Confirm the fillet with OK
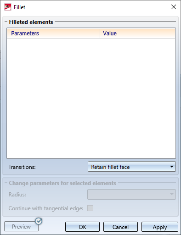Screen dimensions: 181x235 (82, 227)
